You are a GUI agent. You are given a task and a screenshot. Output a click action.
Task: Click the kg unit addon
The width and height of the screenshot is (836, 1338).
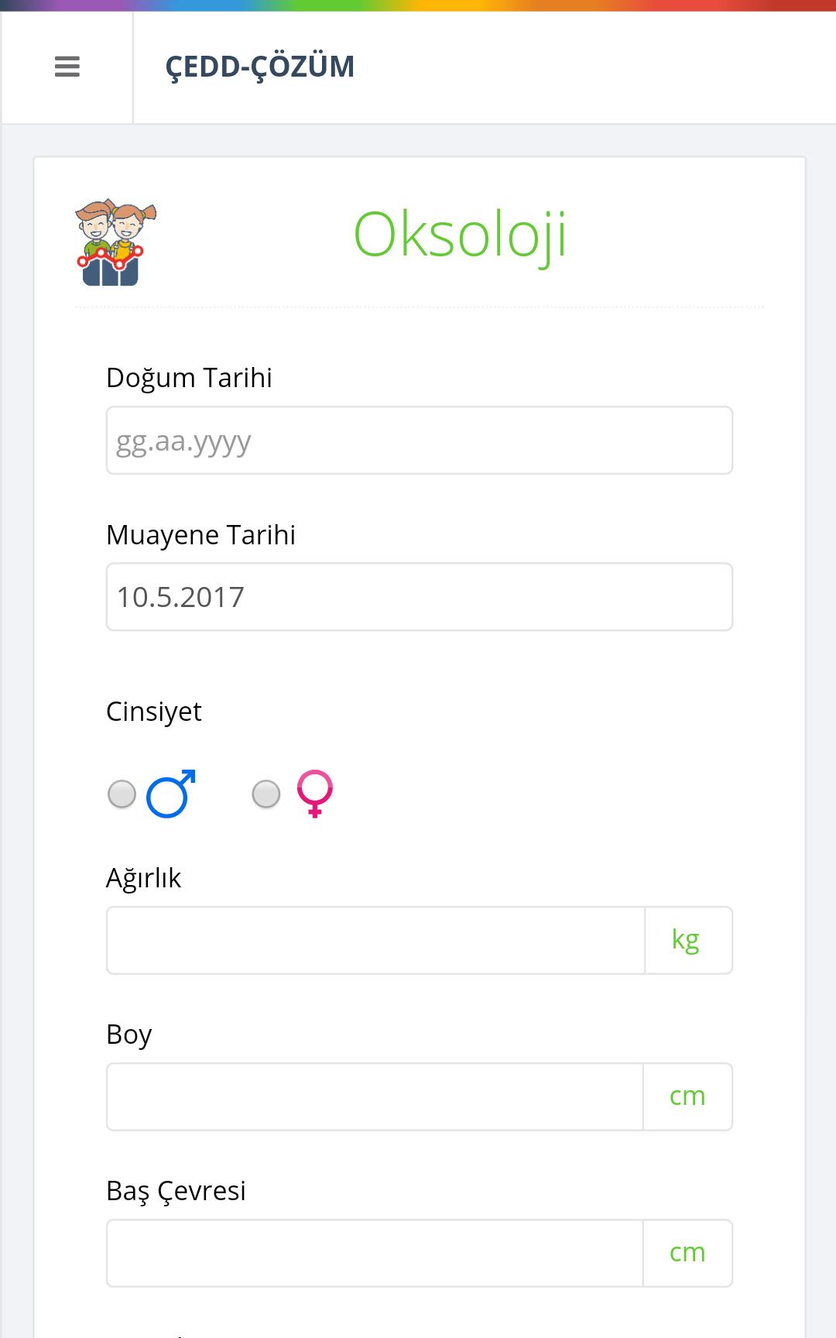tap(688, 940)
